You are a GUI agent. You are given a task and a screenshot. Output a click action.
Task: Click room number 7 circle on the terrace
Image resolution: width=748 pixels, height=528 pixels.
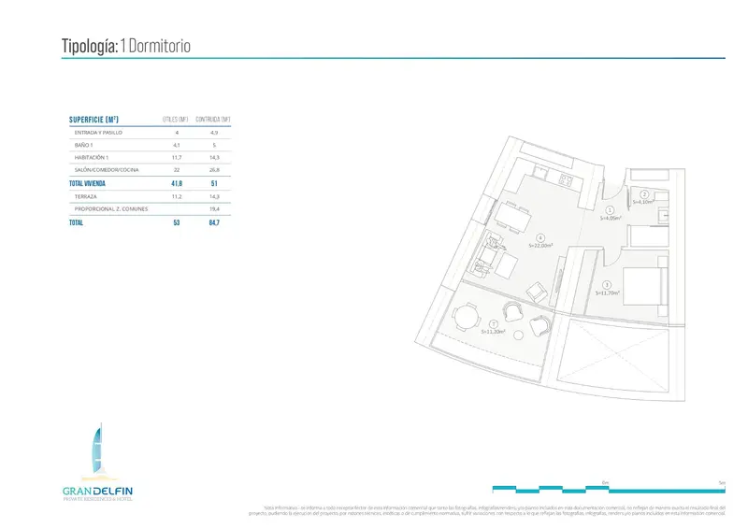493,323
